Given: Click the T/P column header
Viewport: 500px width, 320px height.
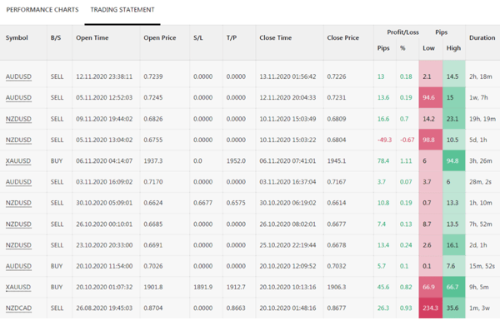Looking at the screenshot, I should (x=232, y=38).
